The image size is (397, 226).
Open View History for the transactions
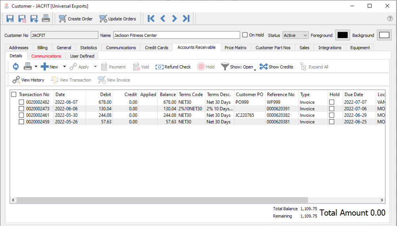tap(28, 80)
